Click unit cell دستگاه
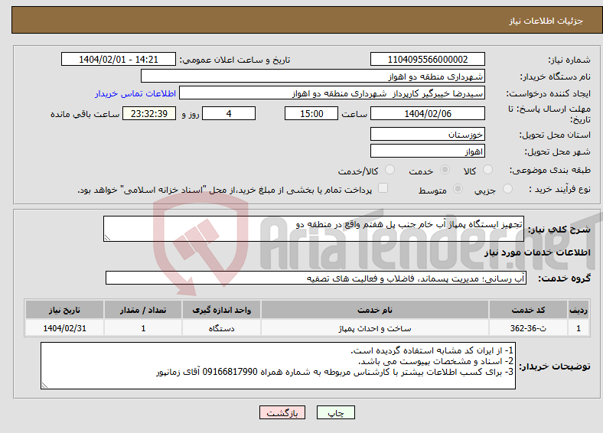This screenshot has height=433, width=603. point(221,328)
